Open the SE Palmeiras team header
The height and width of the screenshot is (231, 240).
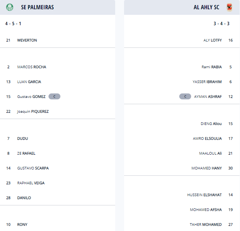coord(37,7)
